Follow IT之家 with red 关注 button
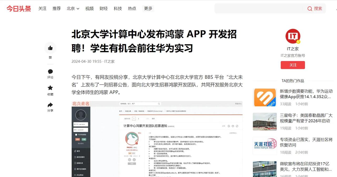 [x=293, y=65]
